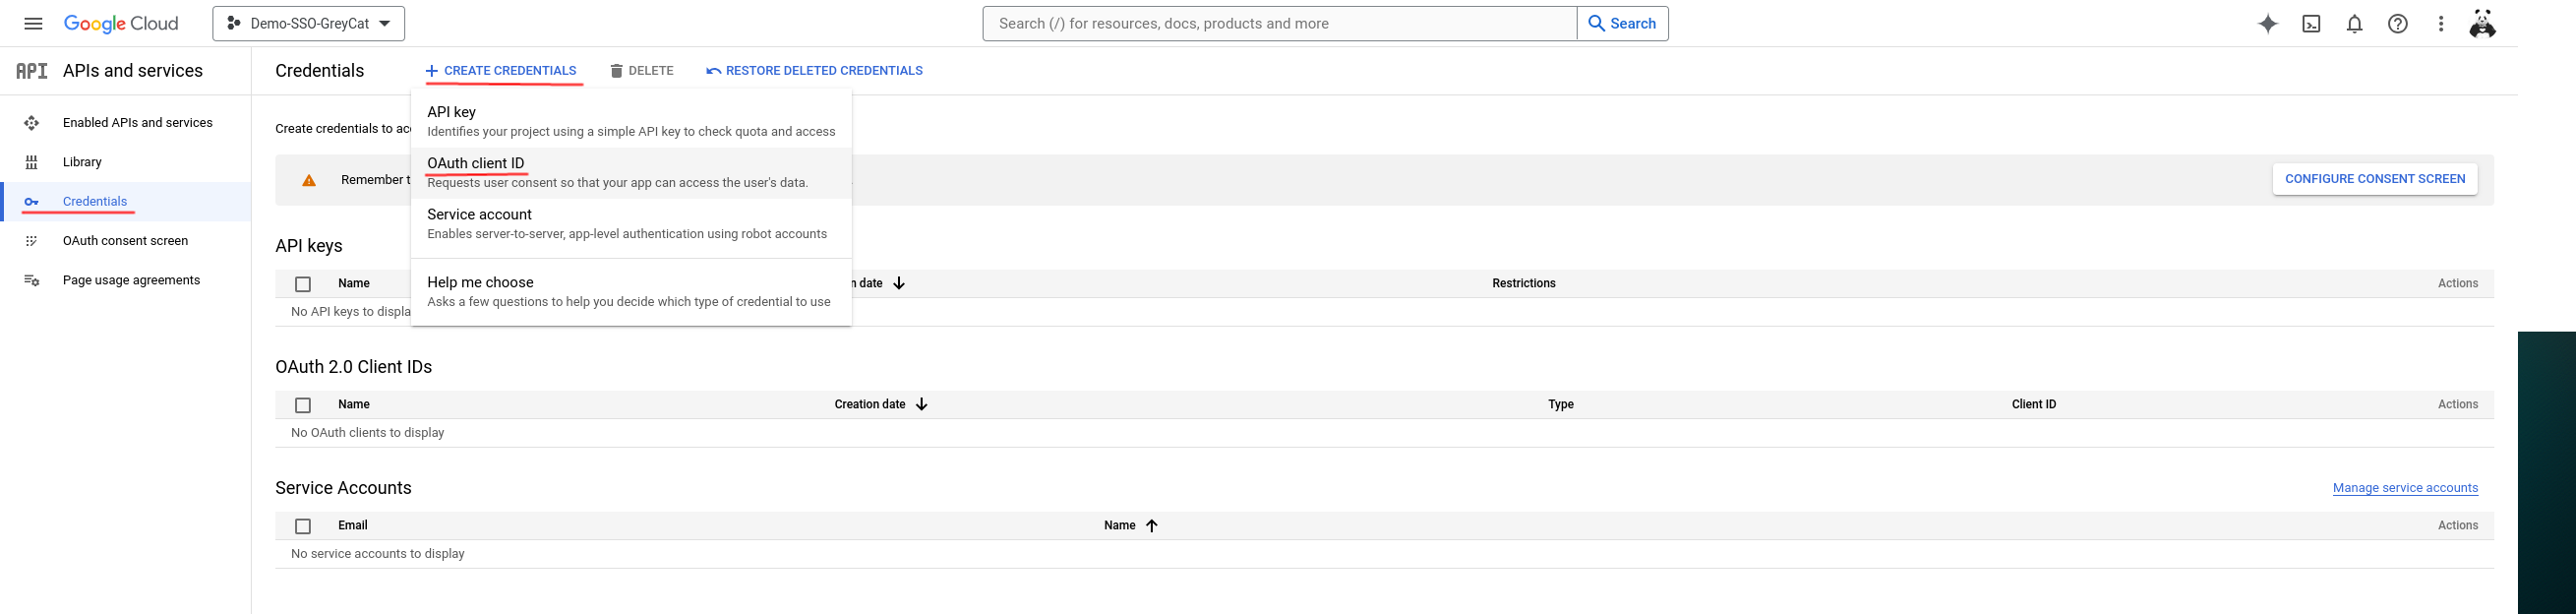Open Gemini AI sparkle assistant

point(2268,24)
